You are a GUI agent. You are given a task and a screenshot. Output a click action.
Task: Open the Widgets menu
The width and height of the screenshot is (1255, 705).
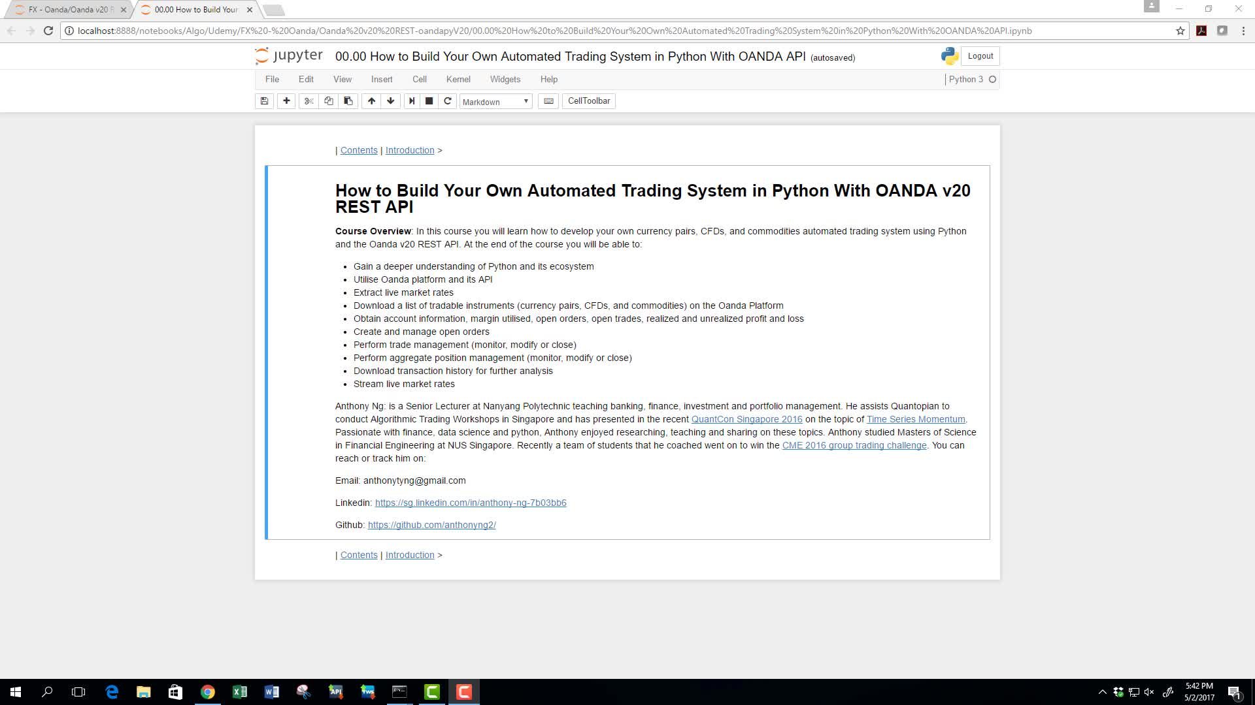click(505, 80)
